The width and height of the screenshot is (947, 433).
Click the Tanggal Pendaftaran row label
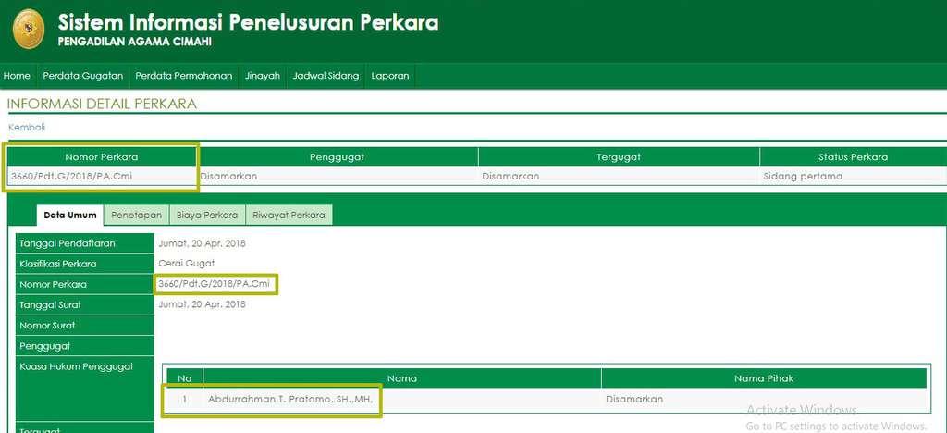(84, 243)
